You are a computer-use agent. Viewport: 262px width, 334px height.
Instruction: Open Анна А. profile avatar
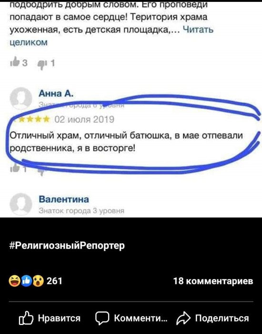point(21,98)
